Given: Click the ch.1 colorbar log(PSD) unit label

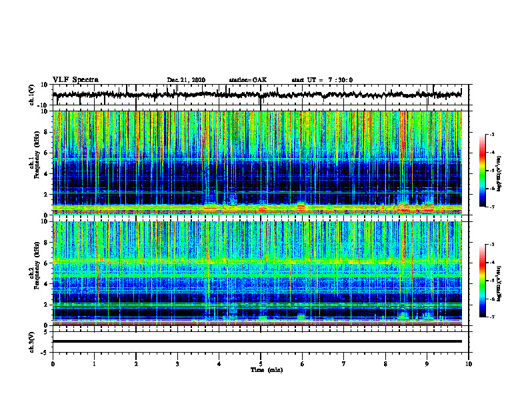Looking at the screenshot, I should [x=499, y=174].
